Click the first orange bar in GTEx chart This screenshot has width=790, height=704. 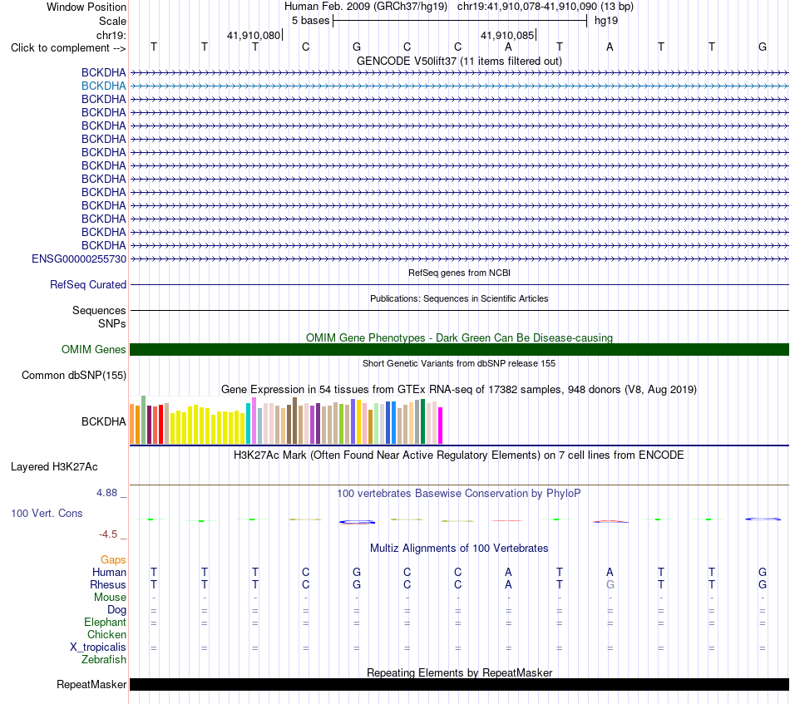click(132, 424)
